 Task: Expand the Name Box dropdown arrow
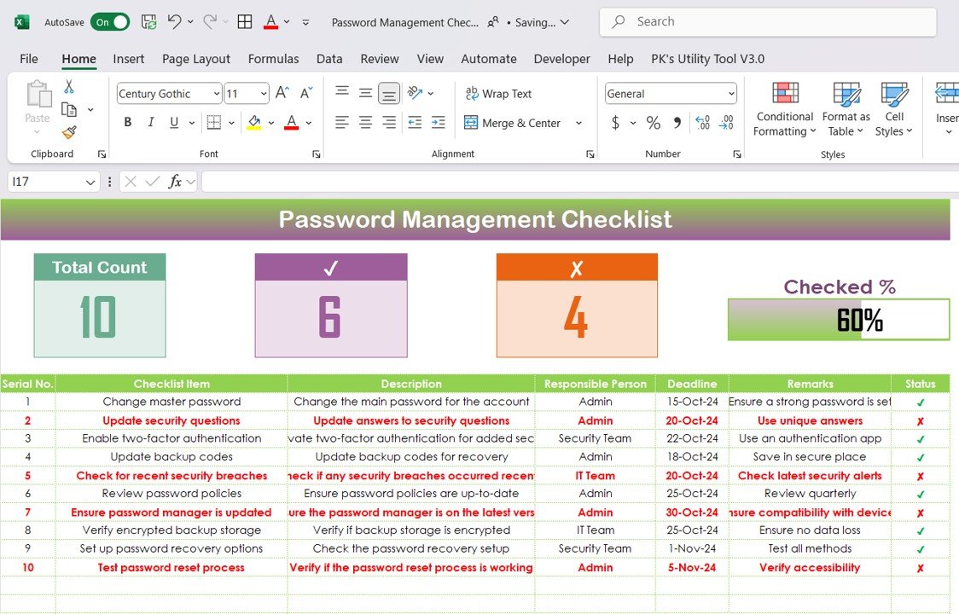pyautogui.click(x=90, y=182)
